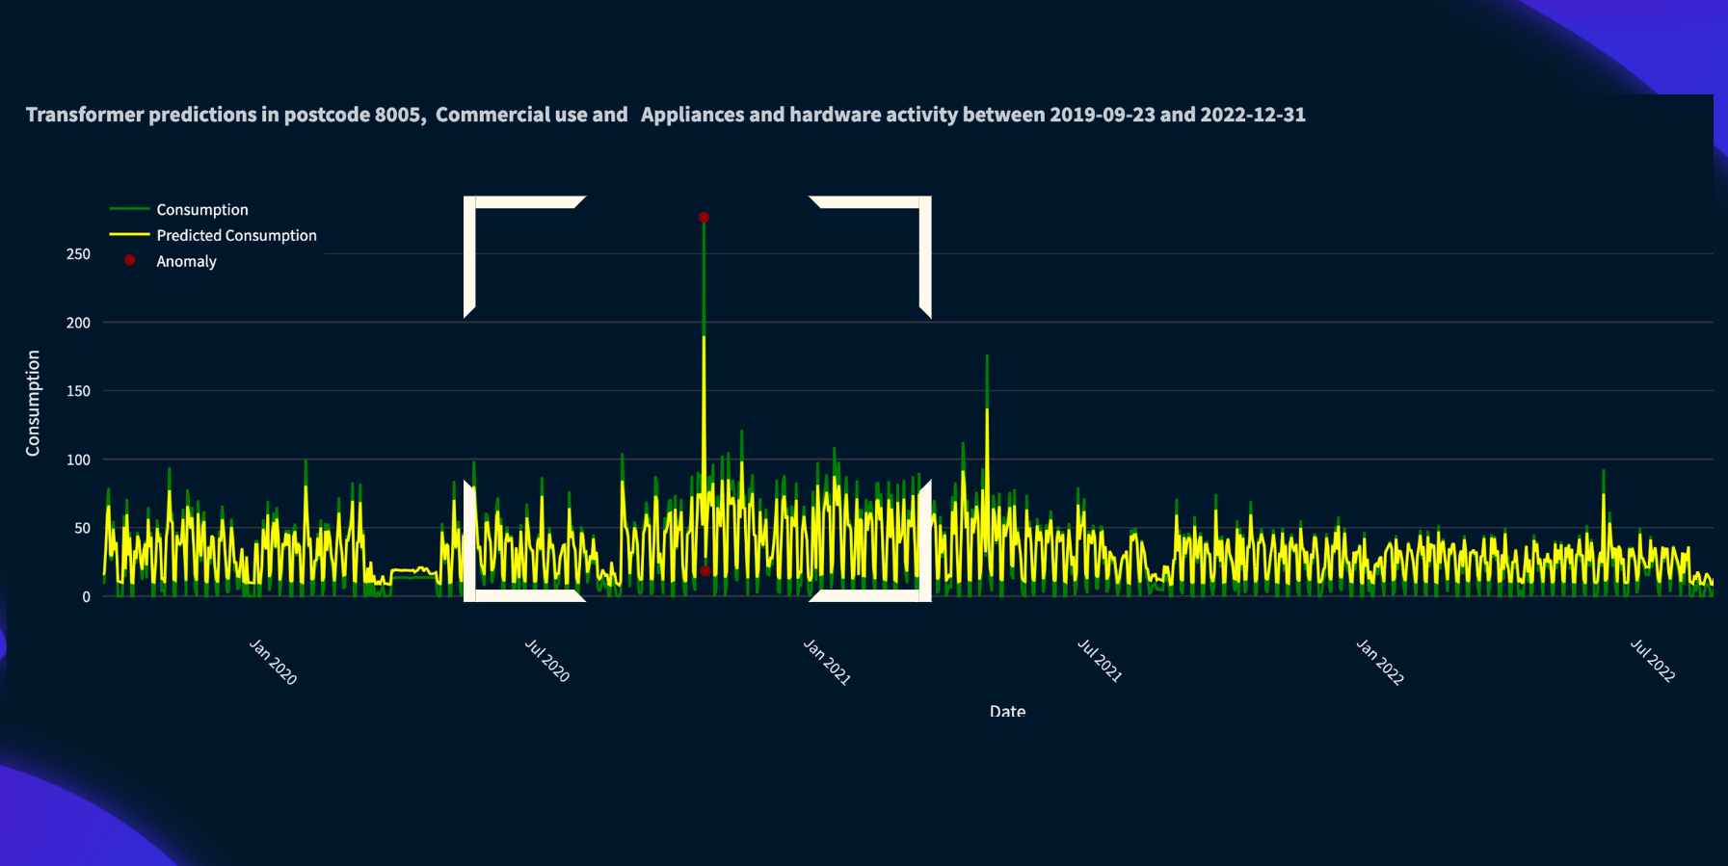Click the Jul 2020 x-axis label

tap(547, 661)
